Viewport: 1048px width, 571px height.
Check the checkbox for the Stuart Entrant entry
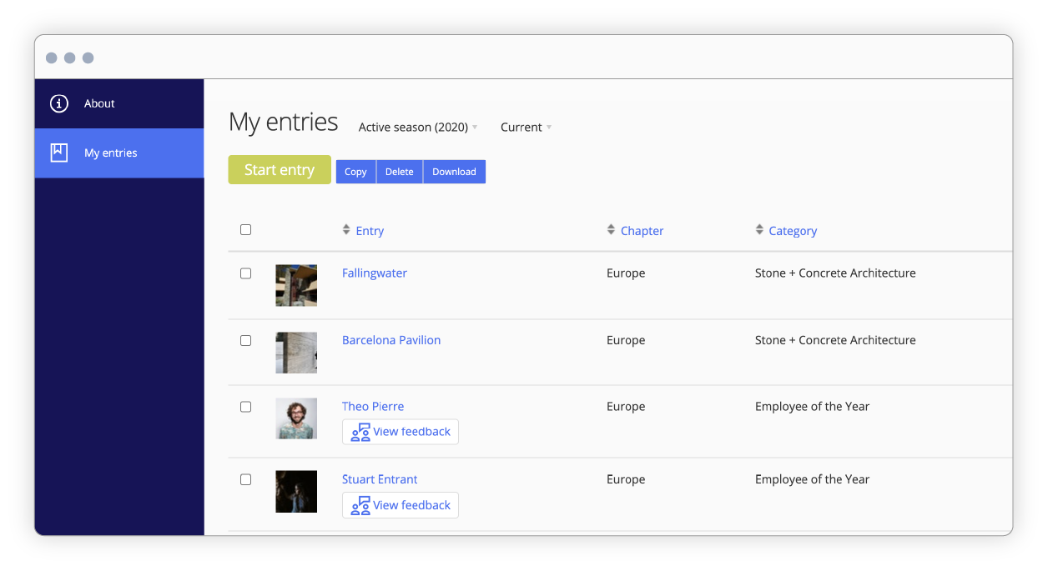(245, 479)
